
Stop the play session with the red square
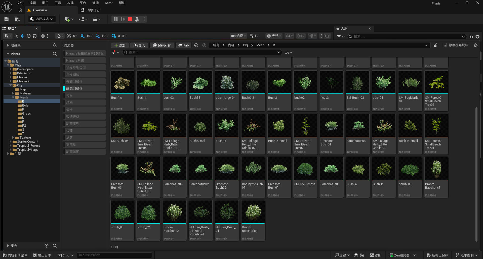pyautogui.click(x=130, y=19)
